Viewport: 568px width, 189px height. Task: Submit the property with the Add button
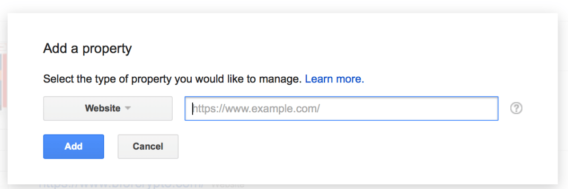(x=73, y=146)
